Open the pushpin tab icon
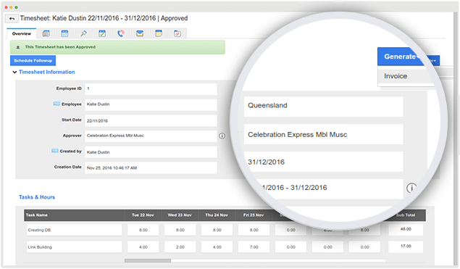Viewport: 460px width, 269px height. pyautogui.click(x=83, y=33)
